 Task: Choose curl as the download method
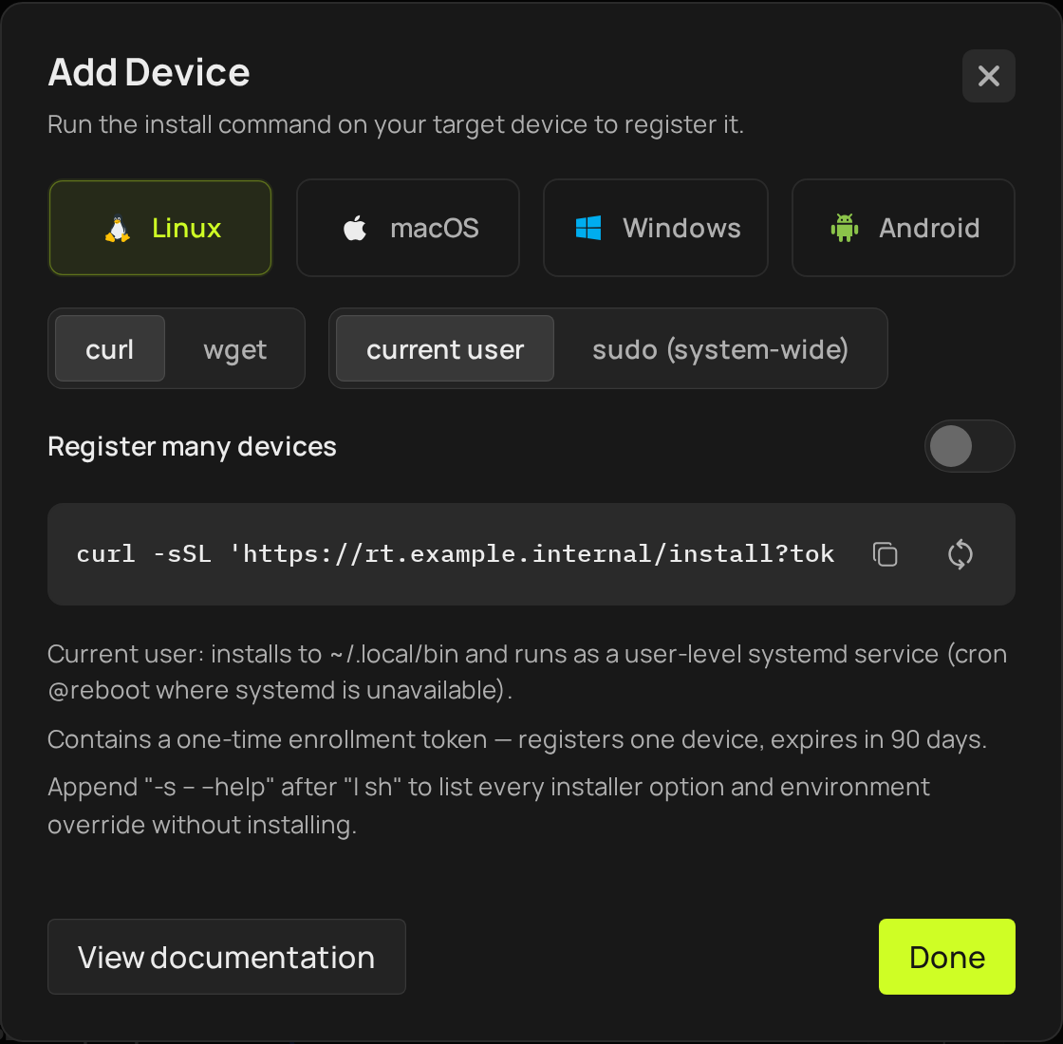pos(110,348)
